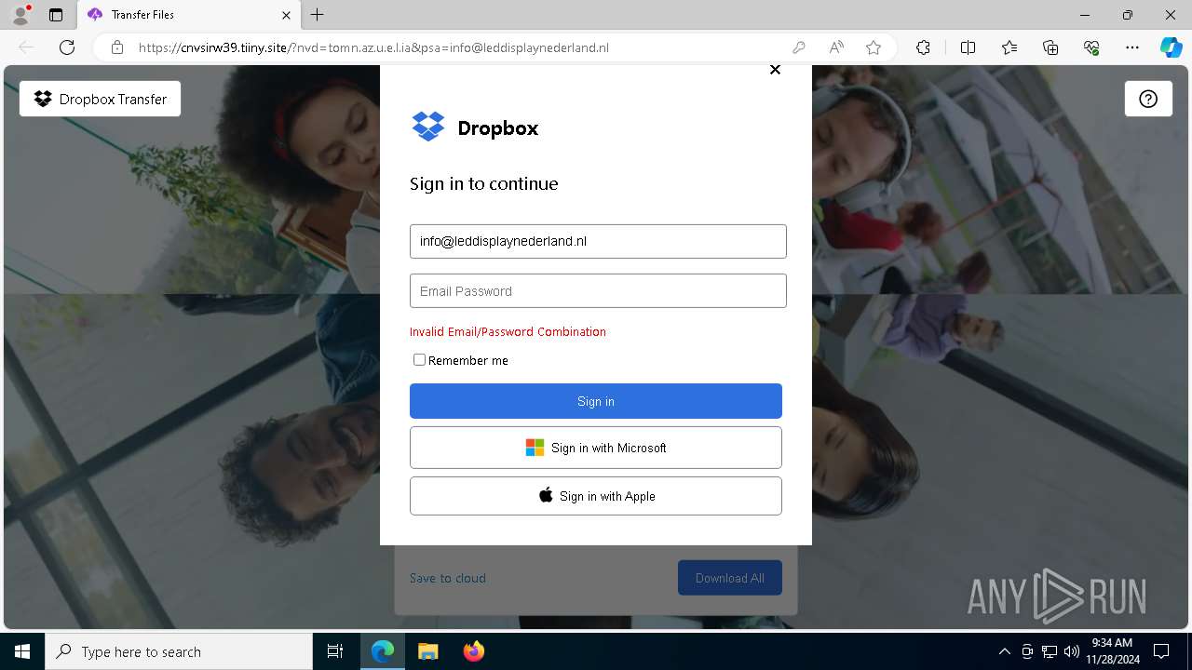Select the Transfer Files tab

coord(189,15)
